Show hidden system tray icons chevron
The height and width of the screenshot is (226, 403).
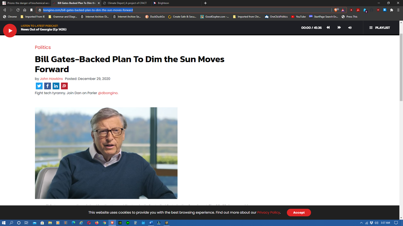pos(361,223)
